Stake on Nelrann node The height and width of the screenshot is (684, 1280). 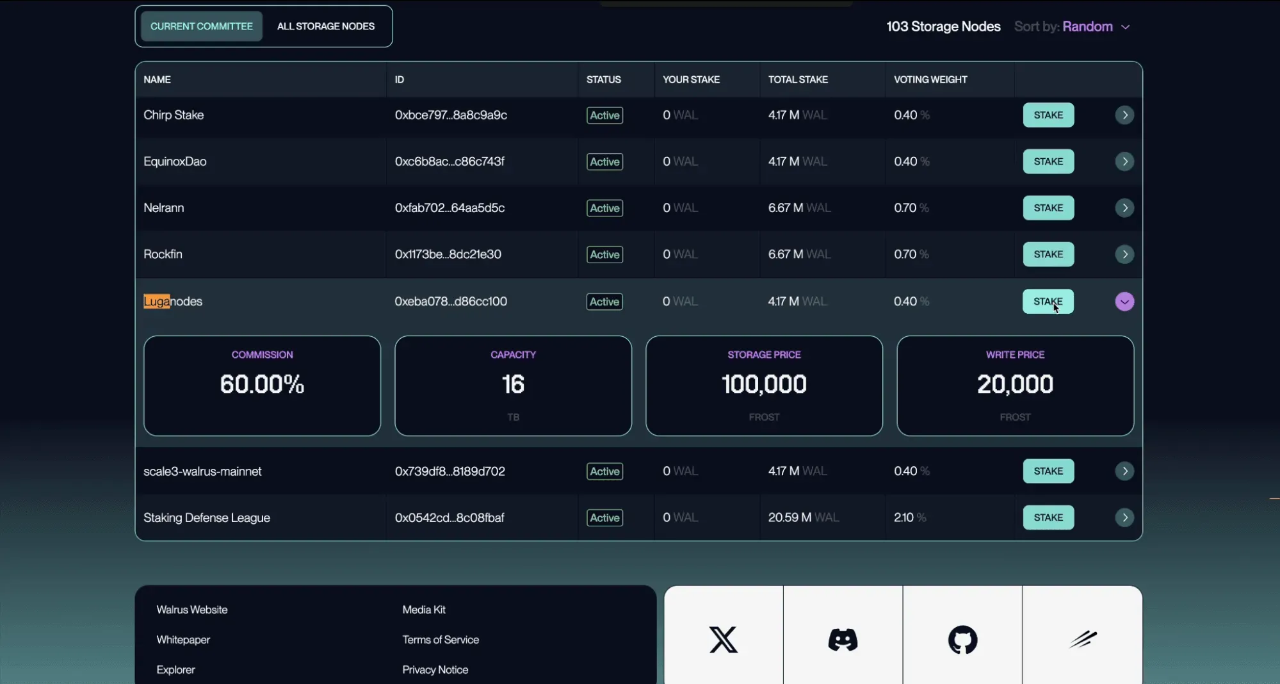tap(1048, 208)
